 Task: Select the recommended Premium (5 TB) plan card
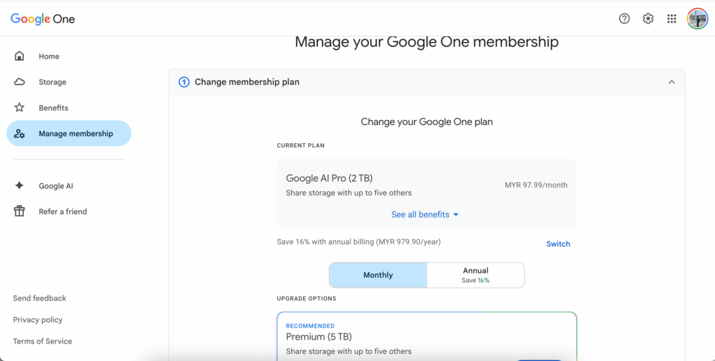427,338
